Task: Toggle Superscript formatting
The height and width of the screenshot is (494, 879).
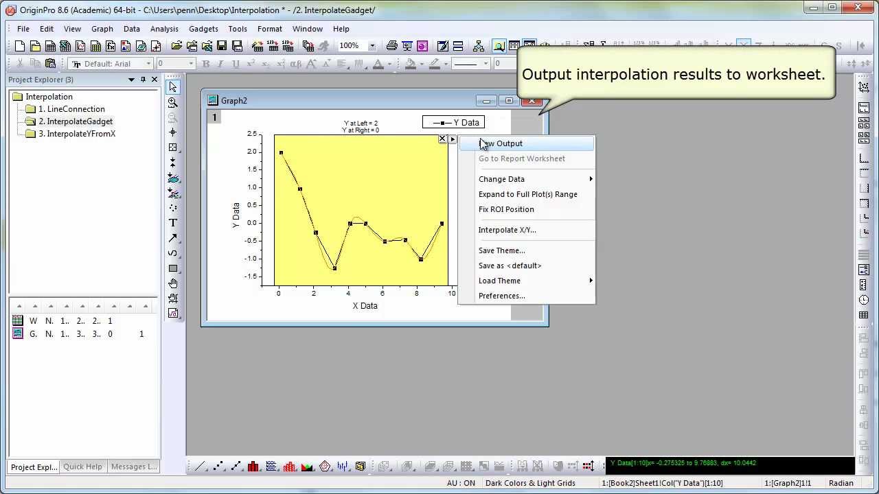Action: pyautogui.click(x=251, y=64)
